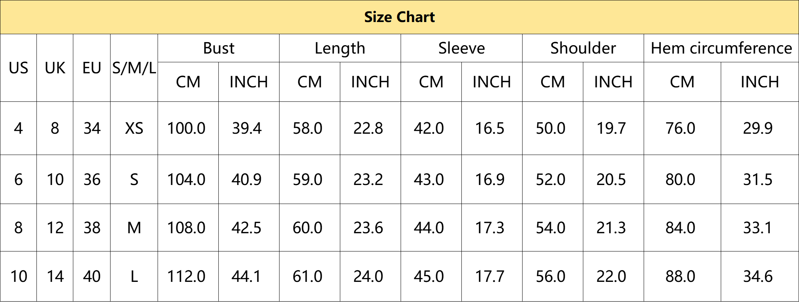Click the 29.9 hem inch value
The image size is (799, 302).
click(758, 128)
